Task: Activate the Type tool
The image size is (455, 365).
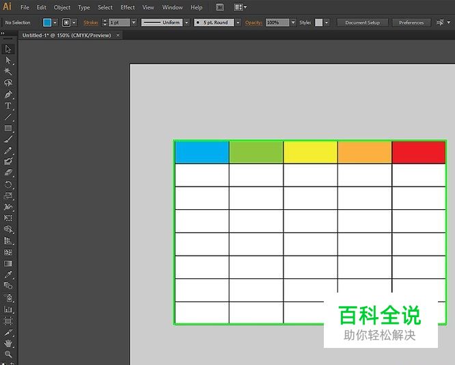Action: pyautogui.click(x=8, y=106)
